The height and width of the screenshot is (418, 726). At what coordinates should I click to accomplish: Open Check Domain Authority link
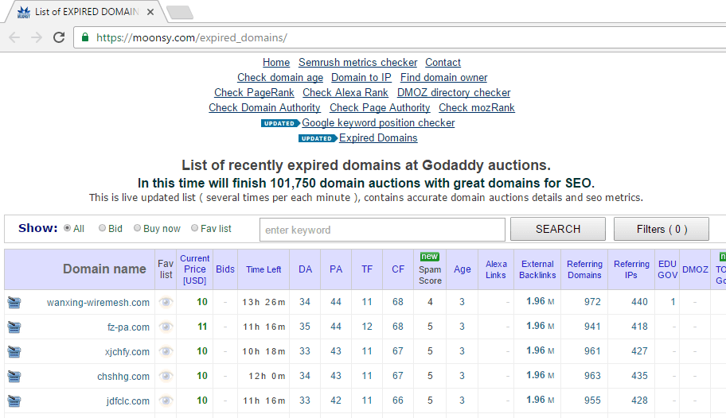tap(264, 108)
